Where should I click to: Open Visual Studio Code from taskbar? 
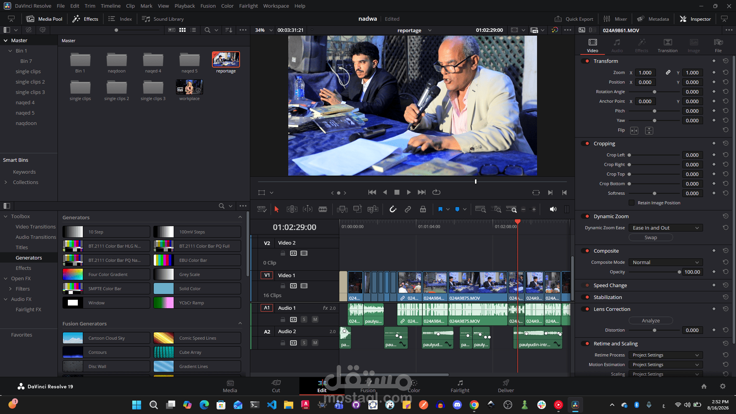272,405
